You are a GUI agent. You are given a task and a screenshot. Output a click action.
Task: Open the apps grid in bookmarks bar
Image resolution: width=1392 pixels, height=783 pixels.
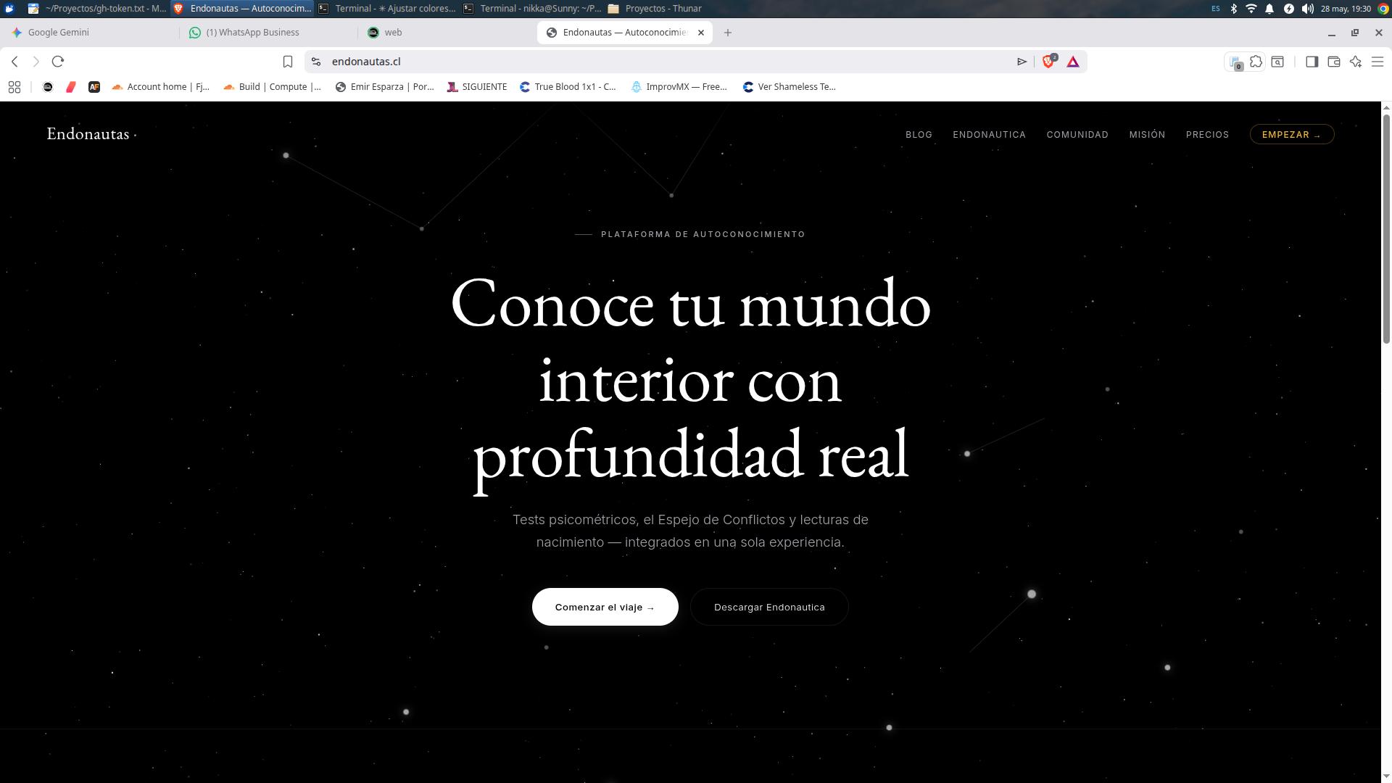14,87
